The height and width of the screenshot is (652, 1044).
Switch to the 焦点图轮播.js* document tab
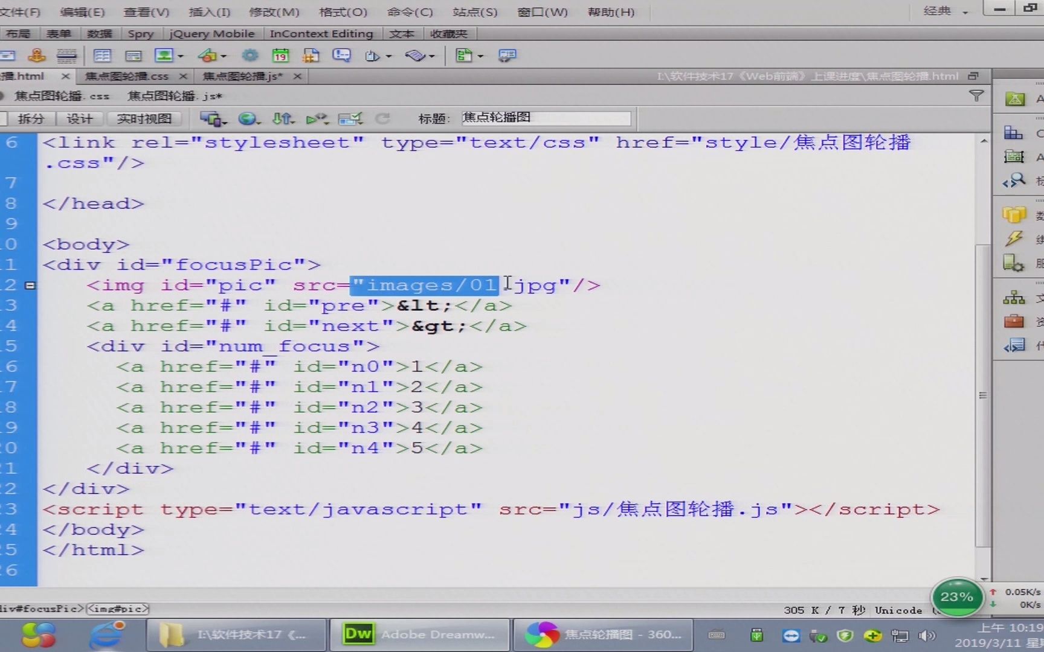coord(242,76)
